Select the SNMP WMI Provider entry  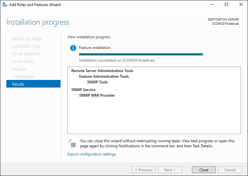click(97, 95)
